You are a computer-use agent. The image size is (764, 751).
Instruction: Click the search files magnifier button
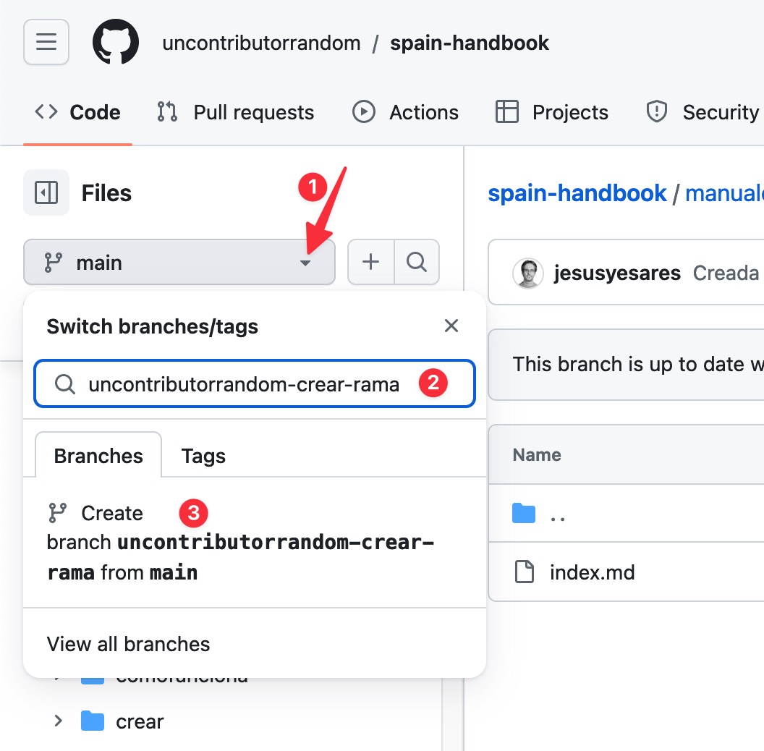click(x=417, y=262)
